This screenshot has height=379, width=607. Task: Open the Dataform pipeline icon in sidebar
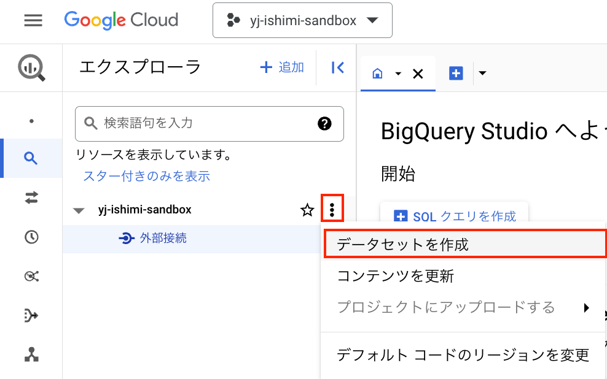click(31, 316)
